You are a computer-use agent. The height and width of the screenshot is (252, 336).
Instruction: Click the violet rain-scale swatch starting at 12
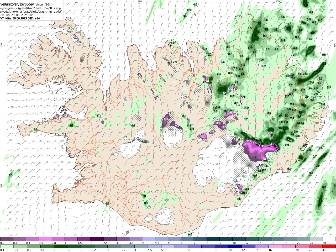point(248,246)
